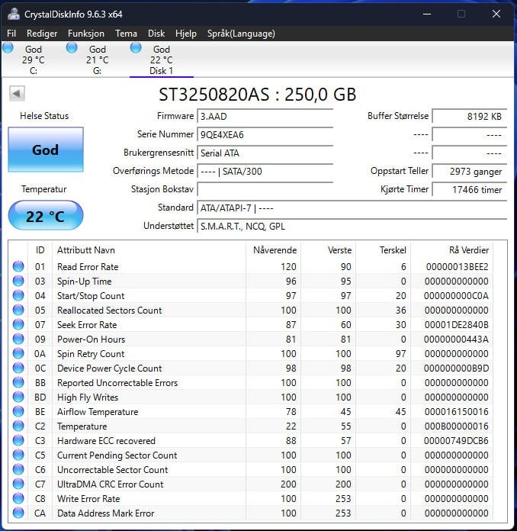Image resolution: width=517 pixels, height=531 pixels.
Task: Switch to the Disk 1 drive tab
Action: click(x=161, y=60)
